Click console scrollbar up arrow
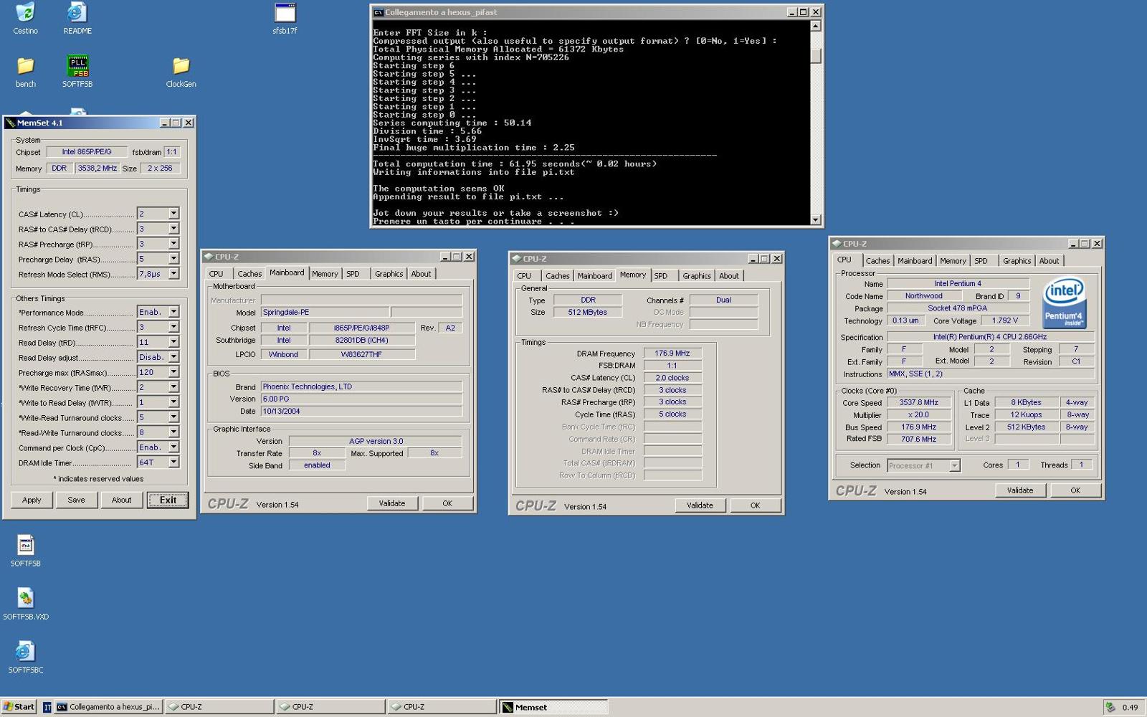The height and width of the screenshot is (717, 1147). click(816, 27)
